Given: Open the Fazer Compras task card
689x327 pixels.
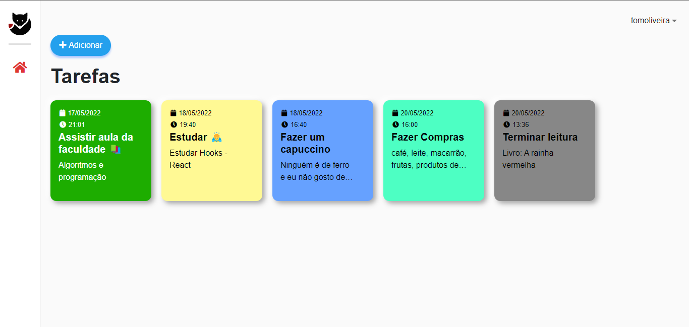Looking at the screenshot, I should [434, 150].
